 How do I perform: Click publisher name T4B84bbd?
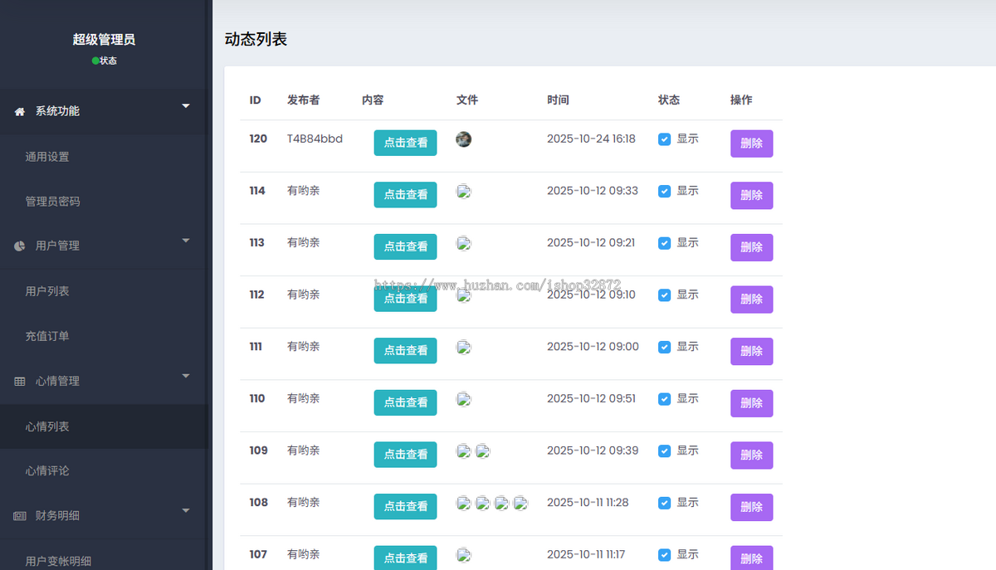click(315, 139)
